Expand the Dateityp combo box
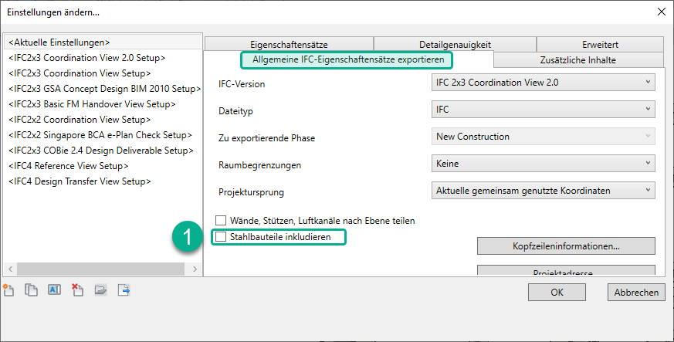The image size is (674, 342). (x=543, y=110)
